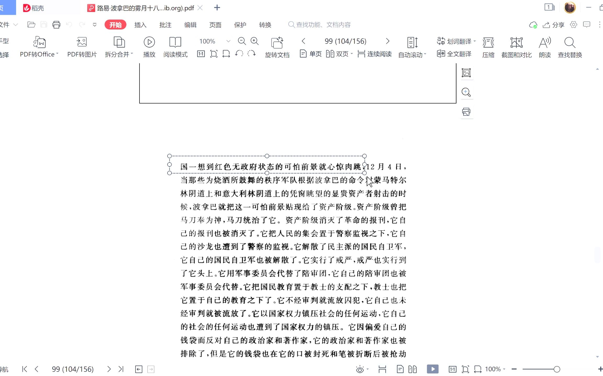
Task: Rotate page clockwise
Action: (252, 54)
